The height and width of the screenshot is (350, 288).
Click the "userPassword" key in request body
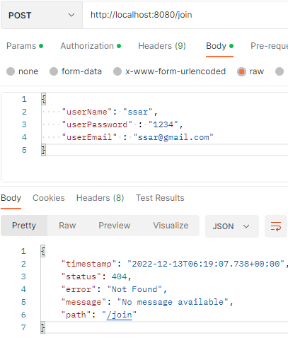(97, 124)
